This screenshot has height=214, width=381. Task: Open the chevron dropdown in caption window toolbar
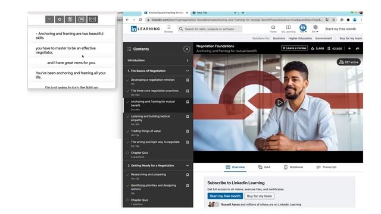[49, 19]
